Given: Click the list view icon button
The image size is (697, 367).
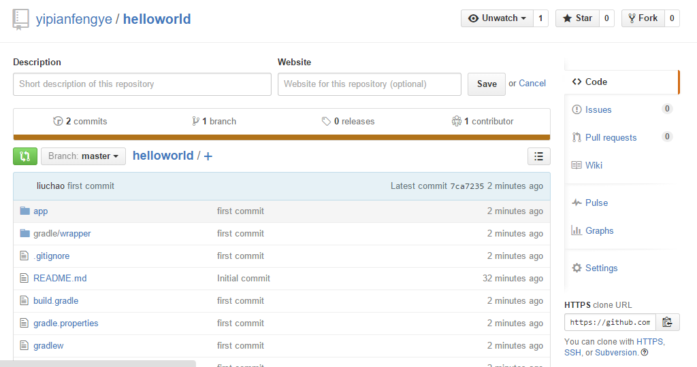Looking at the screenshot, I should tap(538, 156).
